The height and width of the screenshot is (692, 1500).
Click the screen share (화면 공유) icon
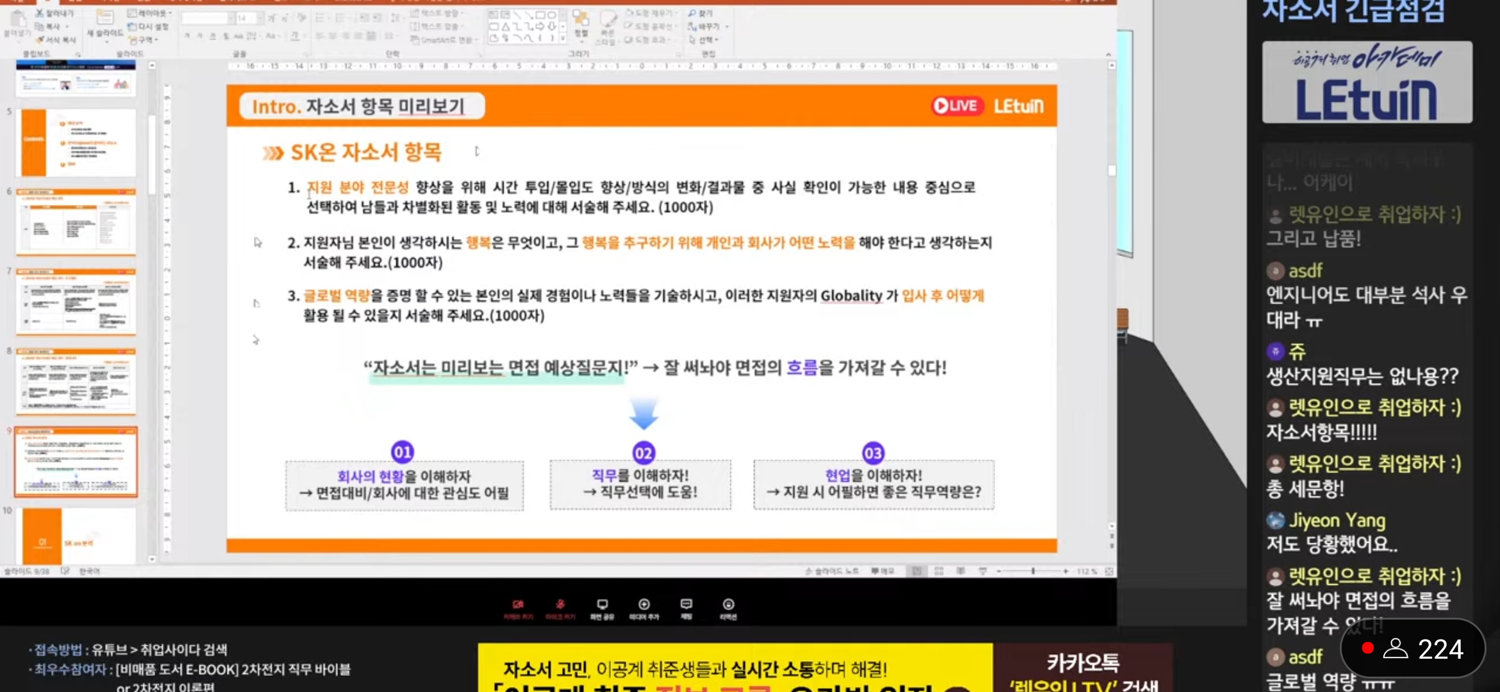pos(602,604)
